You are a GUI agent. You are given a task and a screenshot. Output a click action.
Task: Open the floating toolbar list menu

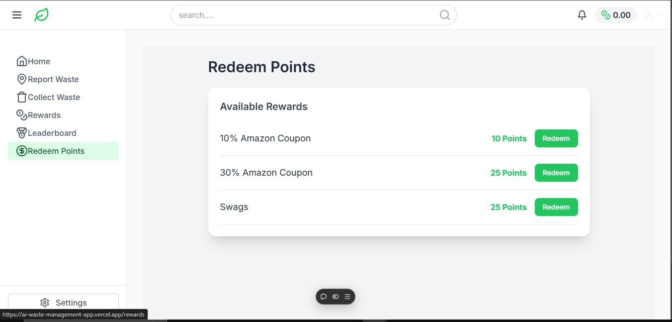[346, 297]
